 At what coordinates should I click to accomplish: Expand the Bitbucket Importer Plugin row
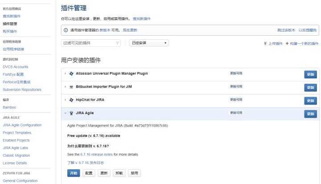65,87
